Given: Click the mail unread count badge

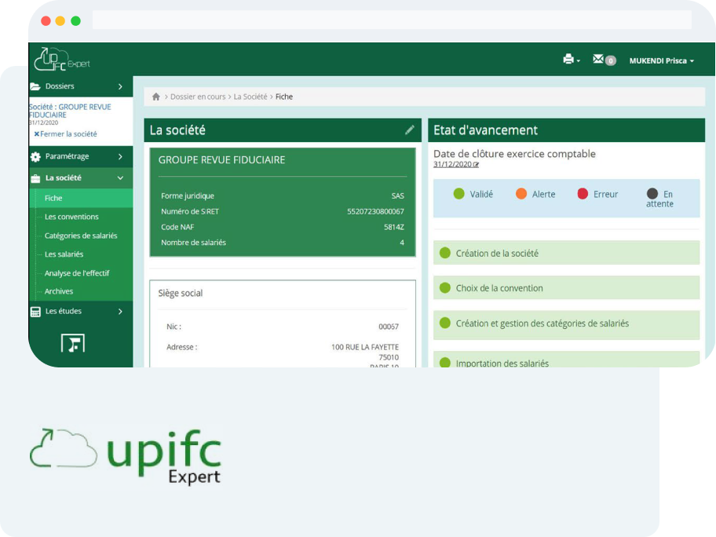Looking at the screenshot, I should (x=611, y=60).
